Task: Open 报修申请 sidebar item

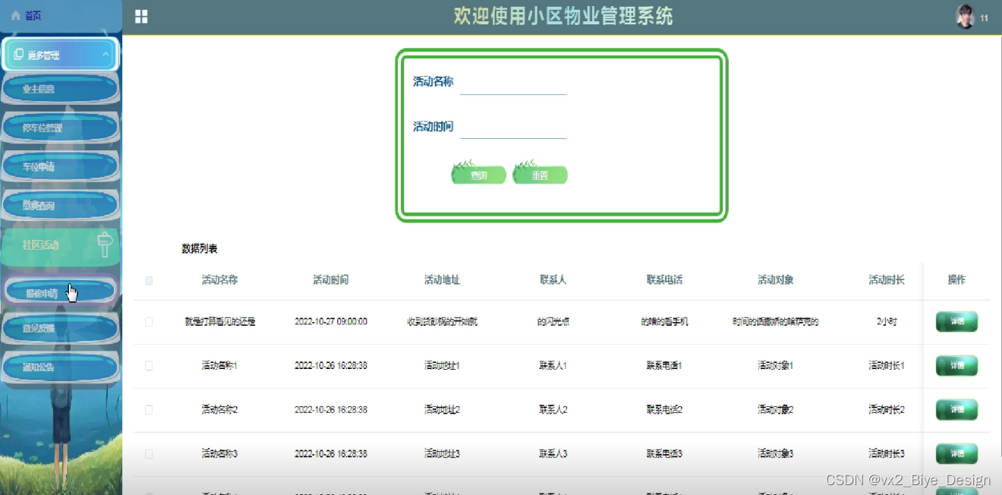Action: point(61,292)
